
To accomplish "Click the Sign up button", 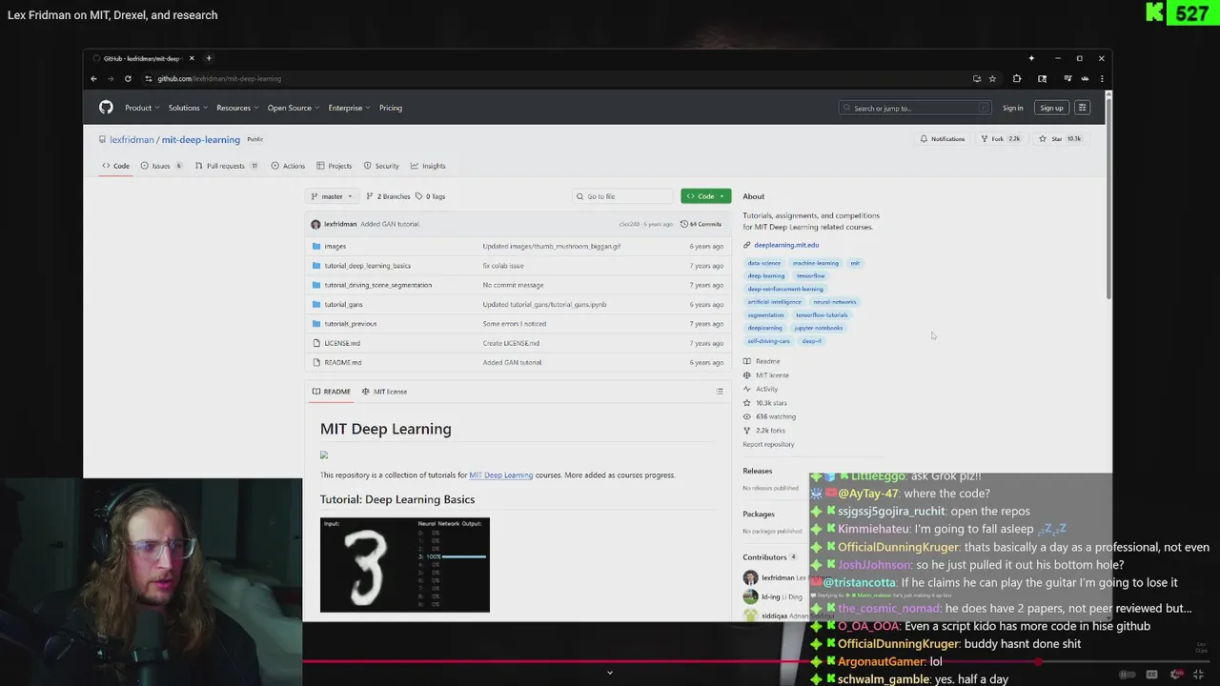I will (1051, 108).
